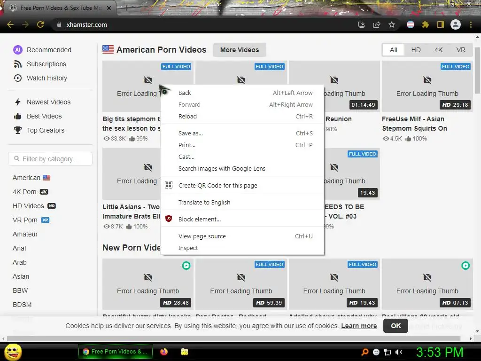
Task: Click the magnifier icon in system tray
Action: pyautogui.click(x=365, y=352)
